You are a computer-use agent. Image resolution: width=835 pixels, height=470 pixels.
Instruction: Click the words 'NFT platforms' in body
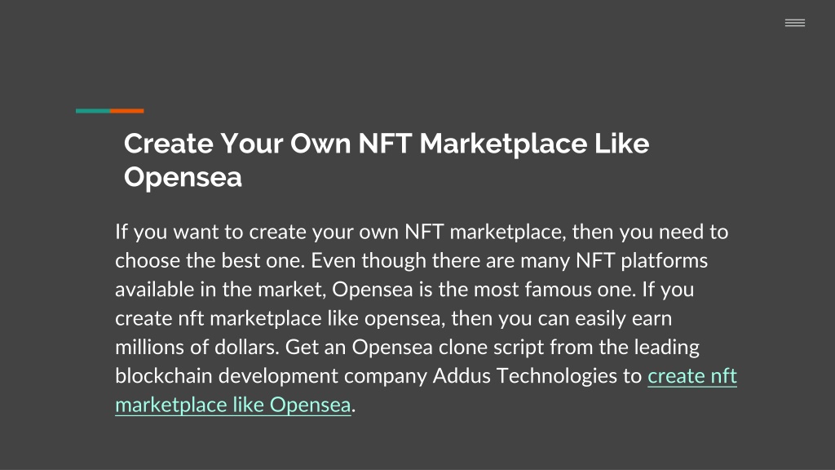pyautogui.click(x=642, y=260)
